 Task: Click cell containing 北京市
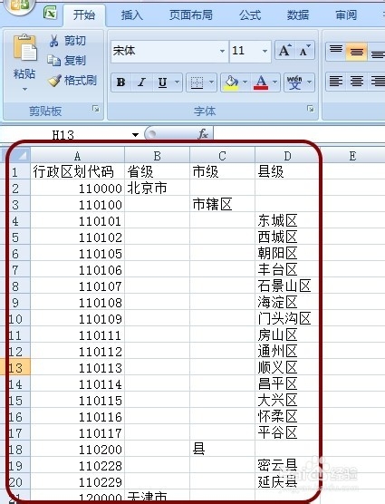tap(158, 188)
